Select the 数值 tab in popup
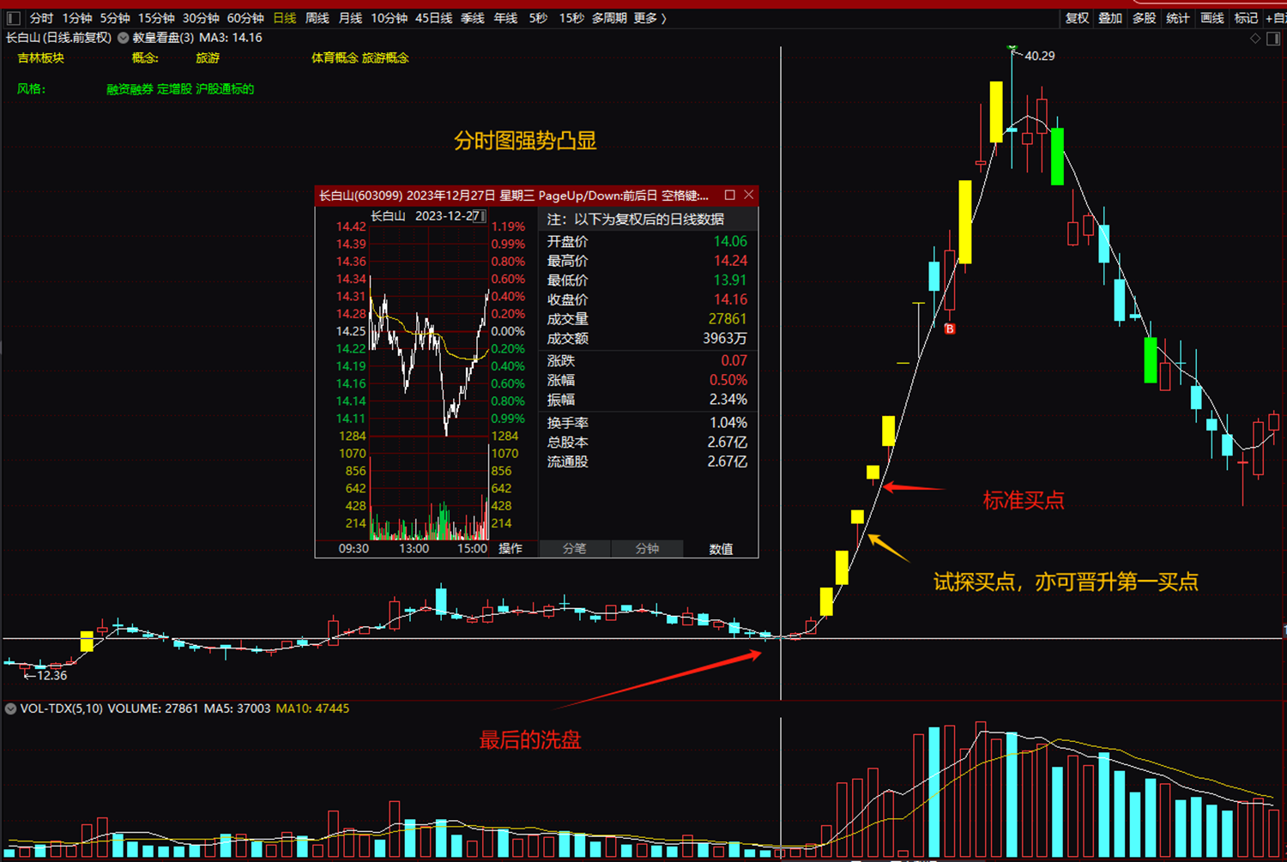This screenshot has height=862, width=1287. (x=721, y=549)
